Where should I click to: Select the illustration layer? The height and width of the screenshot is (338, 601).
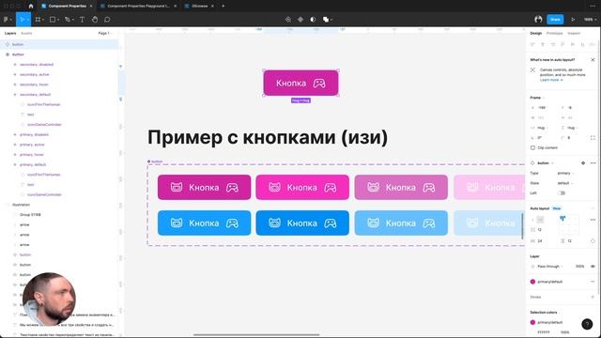(21, 205)
